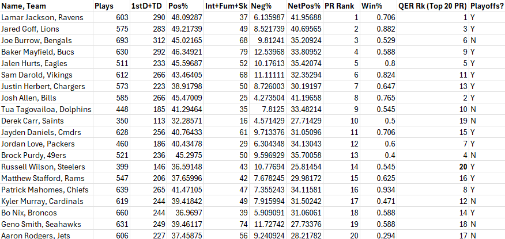Click the PR Rank column header
Viewport: 505px width, 239px height.
341,6
